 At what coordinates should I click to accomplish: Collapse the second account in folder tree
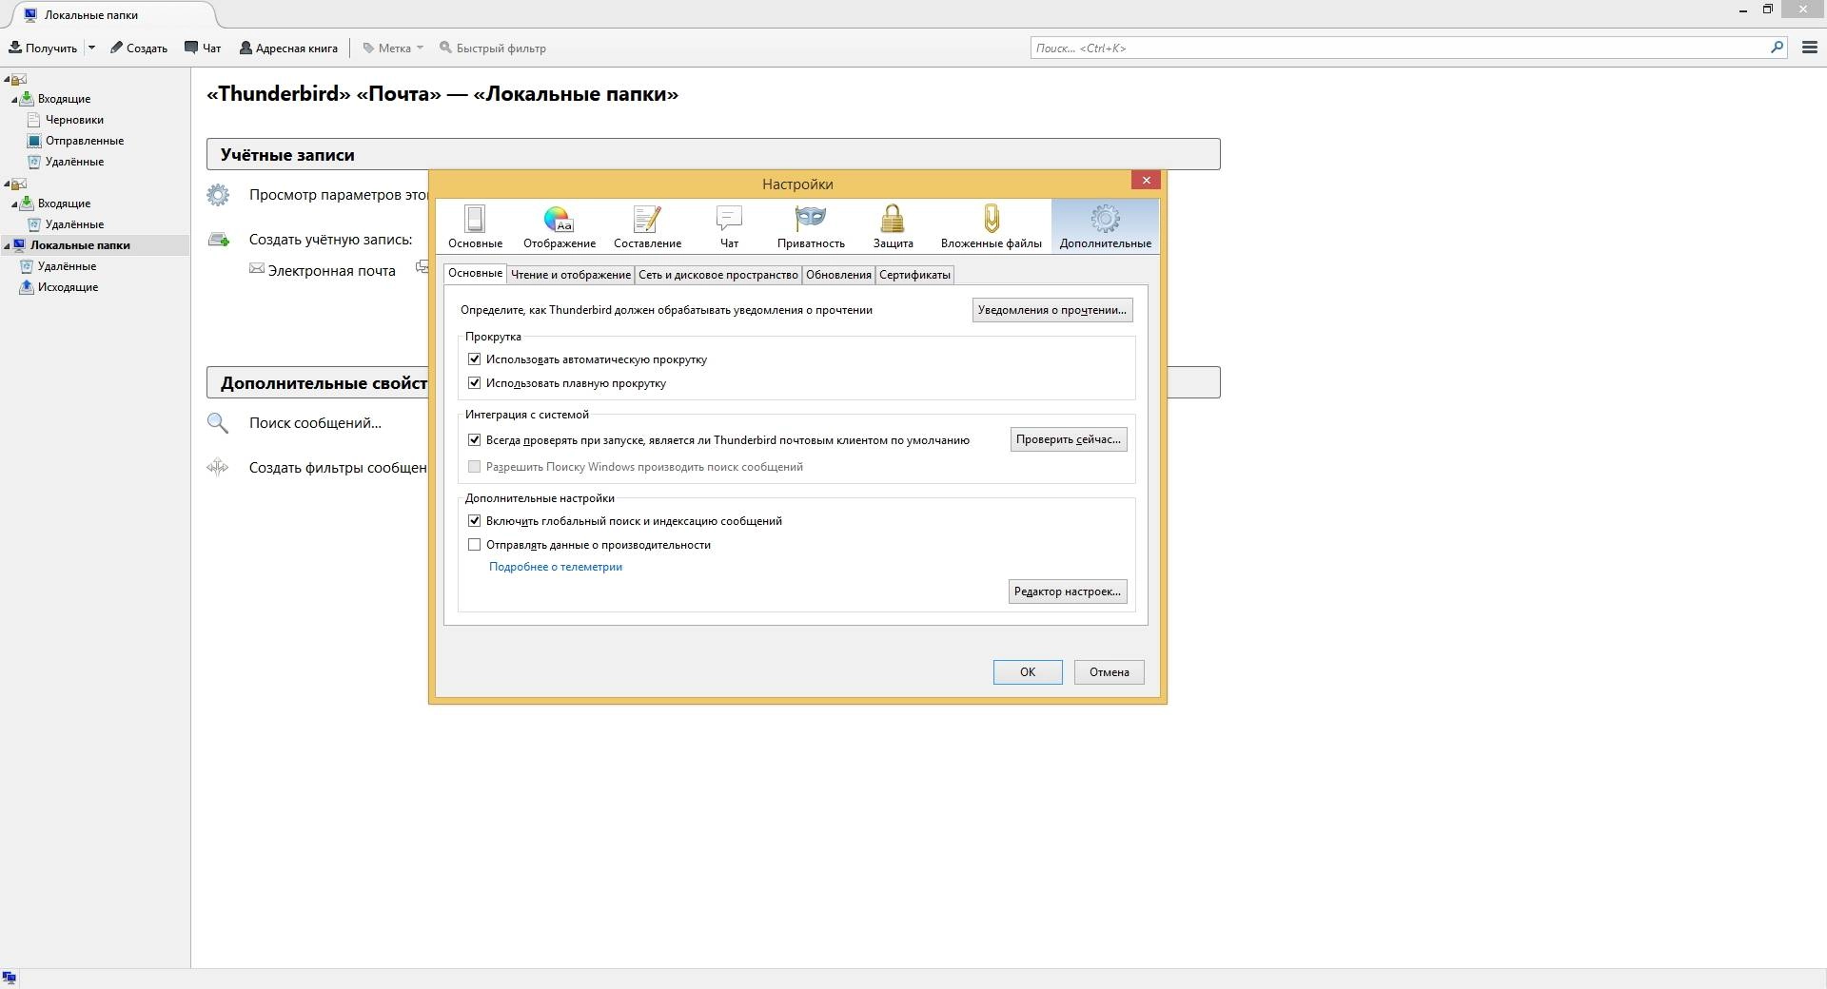click(x=7, y=184)
